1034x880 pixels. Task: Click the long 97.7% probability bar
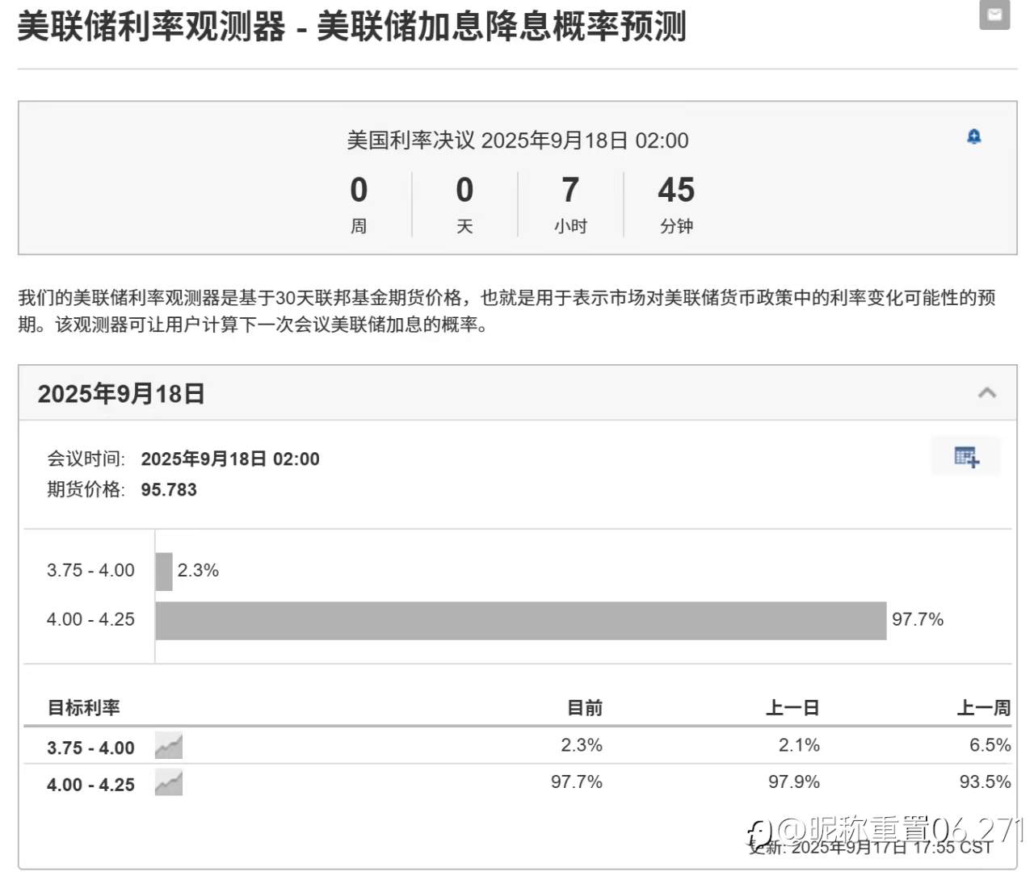pos(520,620)
